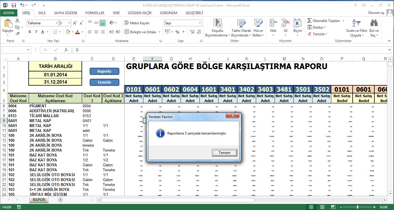This screenshot has width=394, height=210.
Task: Click the Biçim format cells icon
Action: click(x=297, y=23)
